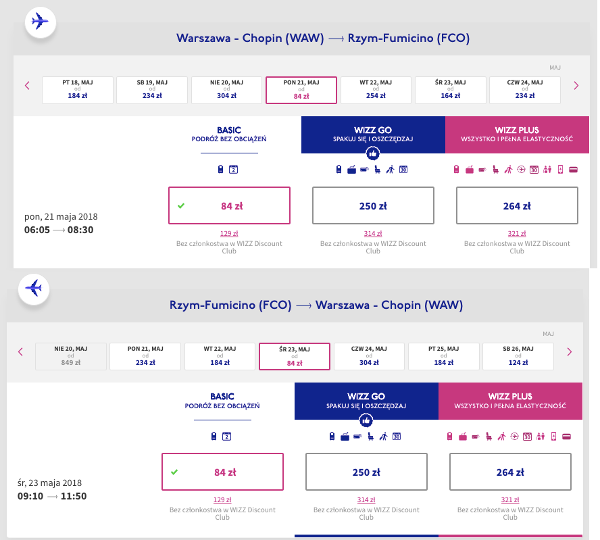Show earlier outbound dates with the left arrow
This screenshot has height=540, width=600.
27,85
